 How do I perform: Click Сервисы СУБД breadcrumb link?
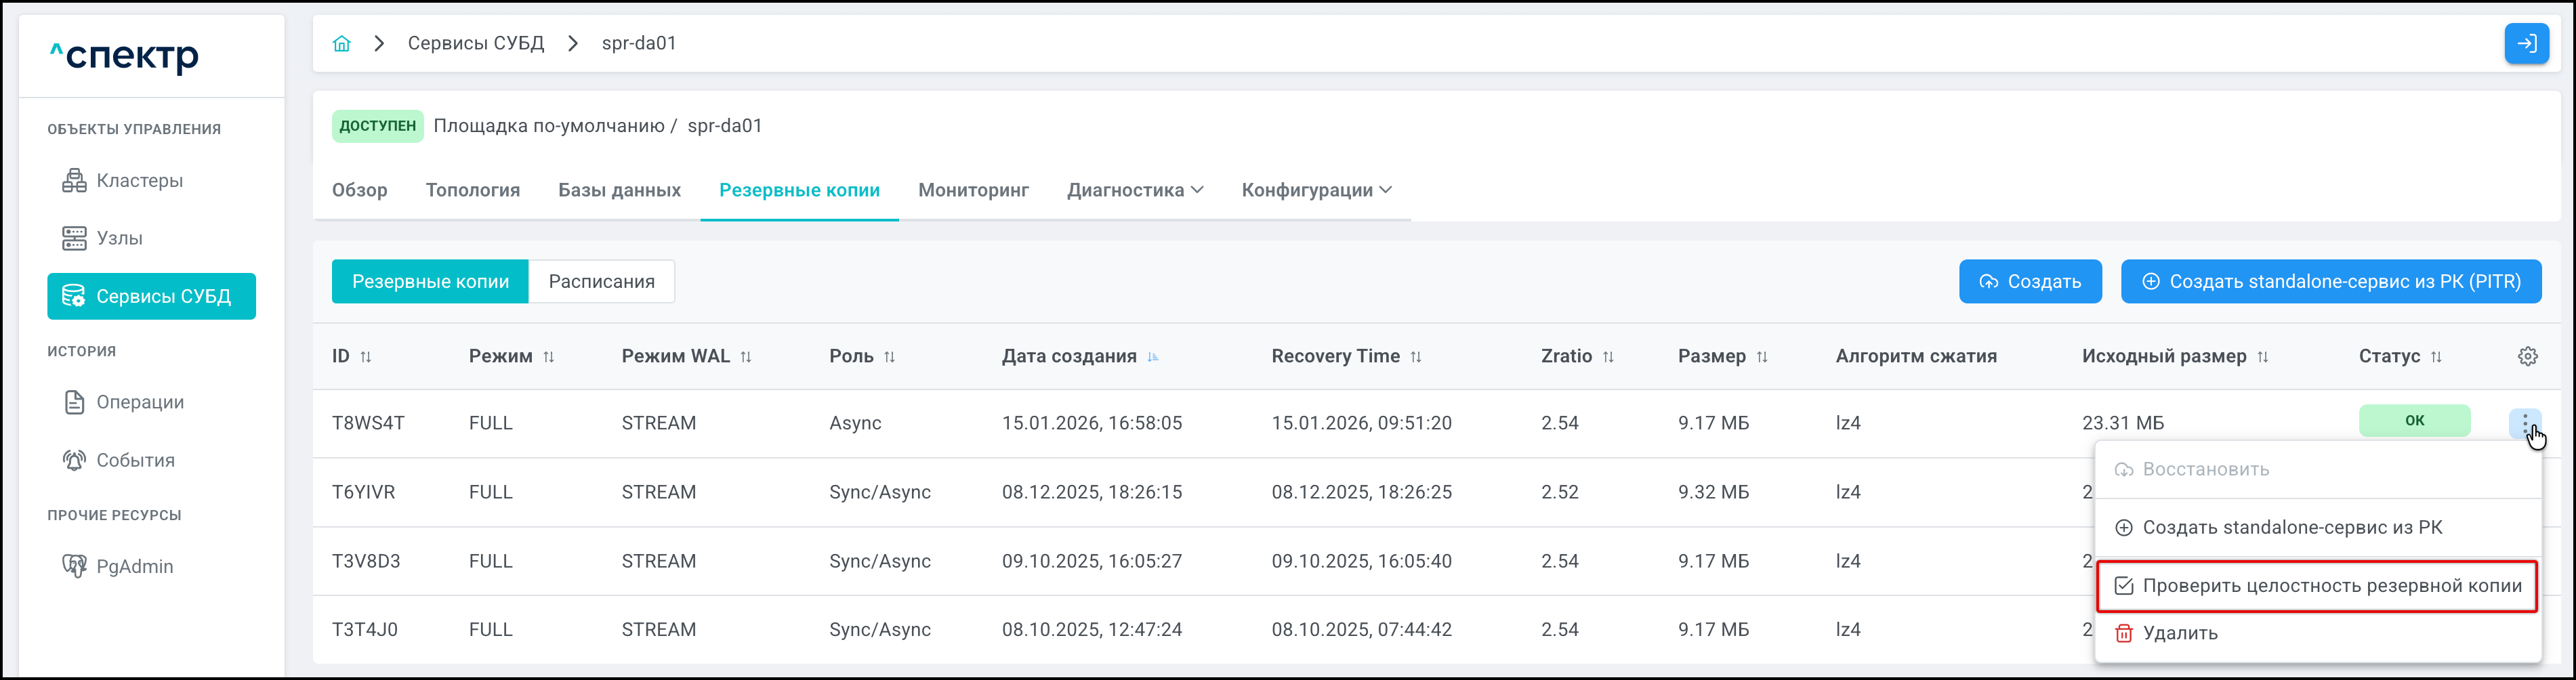(x=475, y=43)
